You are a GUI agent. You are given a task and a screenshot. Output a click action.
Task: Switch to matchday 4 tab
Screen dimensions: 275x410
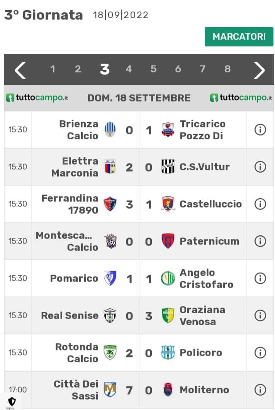pos(129,69)
